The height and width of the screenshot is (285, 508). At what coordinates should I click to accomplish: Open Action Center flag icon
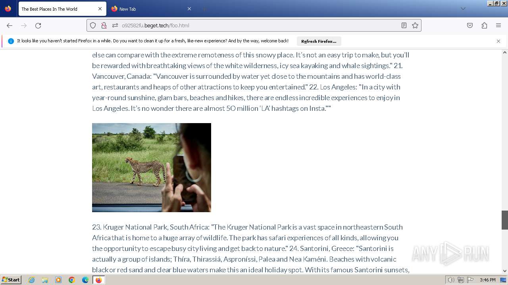(470, 280)
